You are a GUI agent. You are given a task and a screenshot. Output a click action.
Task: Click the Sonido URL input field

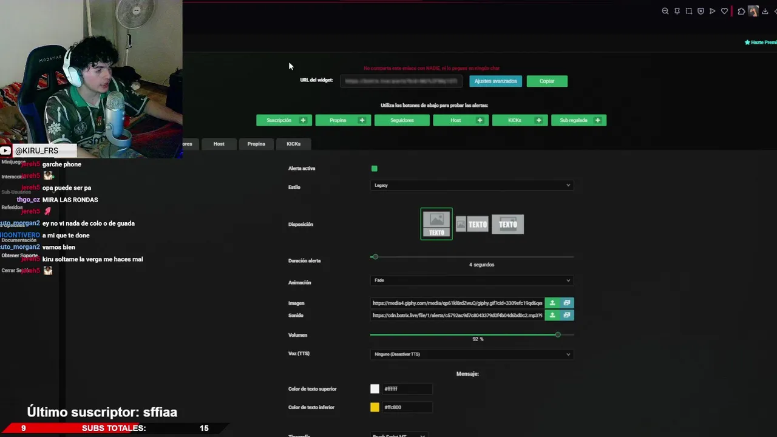(x=457, y=315)
